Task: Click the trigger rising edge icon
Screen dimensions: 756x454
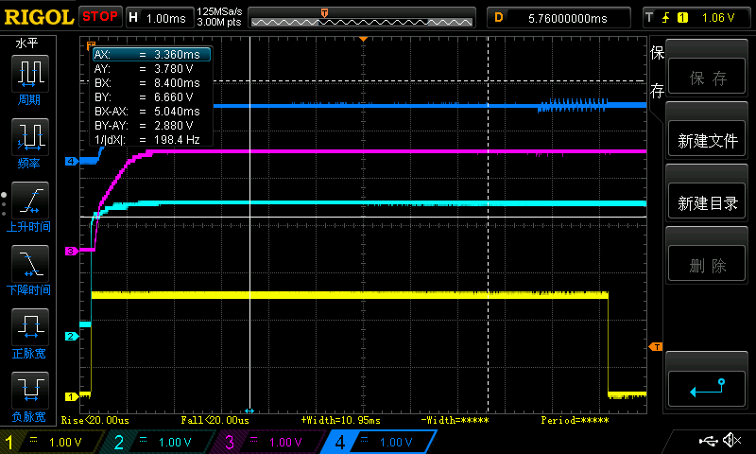Action: [x=666, y=18]
